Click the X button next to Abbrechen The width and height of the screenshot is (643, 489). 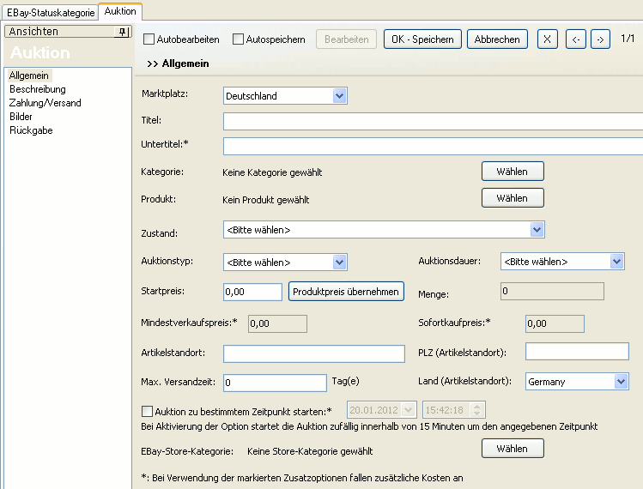click(548, 39)
